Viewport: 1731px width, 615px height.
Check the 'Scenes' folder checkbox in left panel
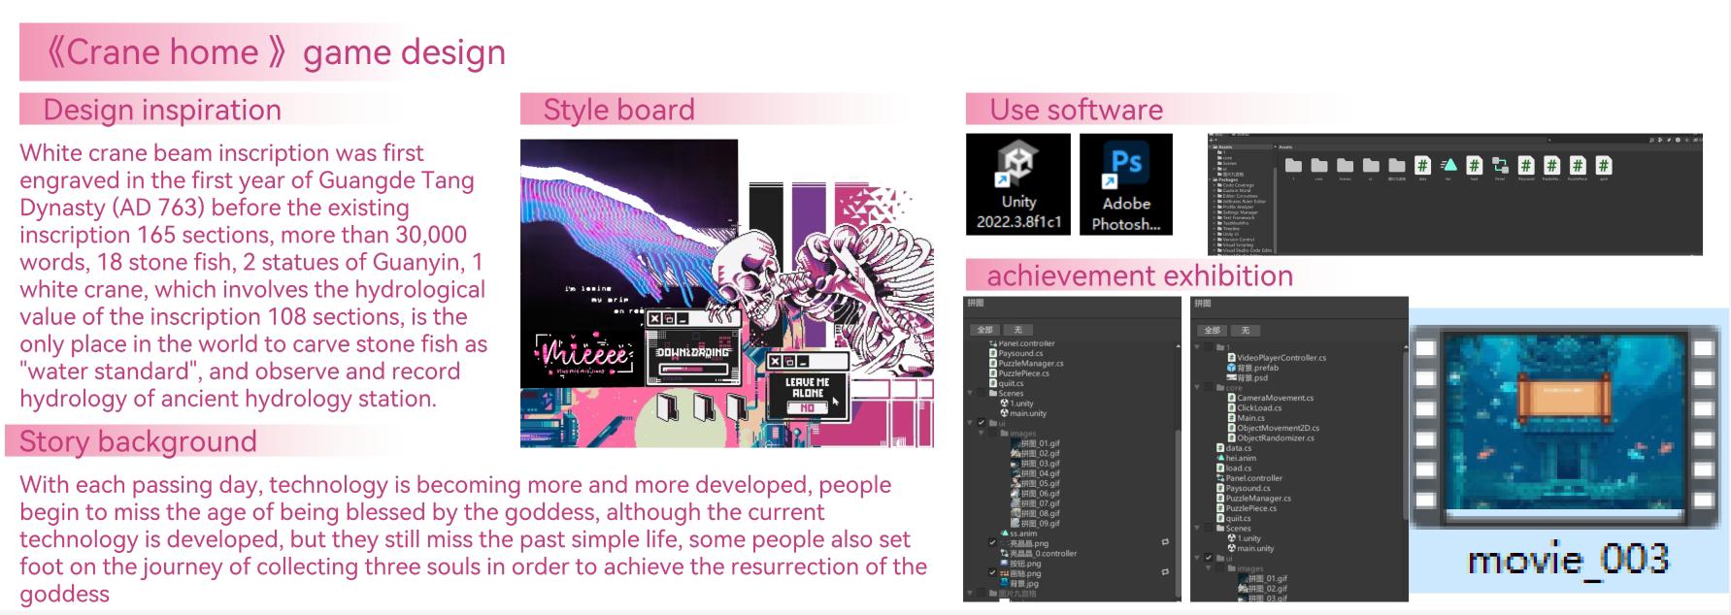[x=982, y=393]
